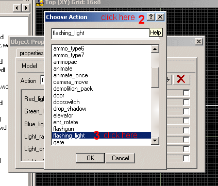Click the OK button in Choose Action
Screen dimensions: 218x186
tap(90, 158)
